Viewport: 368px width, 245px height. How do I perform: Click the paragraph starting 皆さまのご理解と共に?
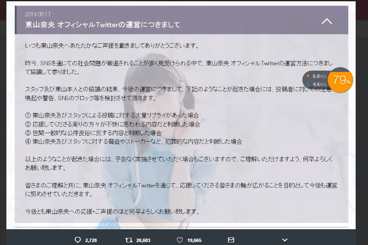point(181,190)
